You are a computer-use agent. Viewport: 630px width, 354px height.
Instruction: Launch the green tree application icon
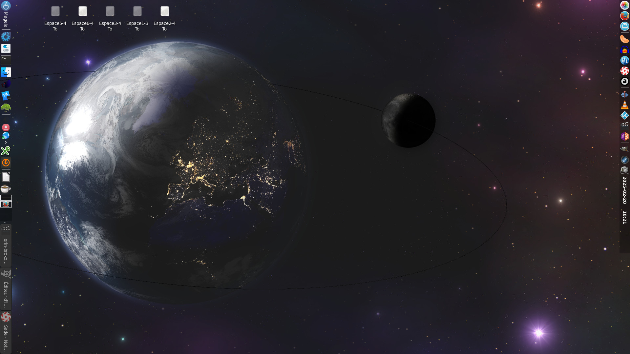pos(6,107)
